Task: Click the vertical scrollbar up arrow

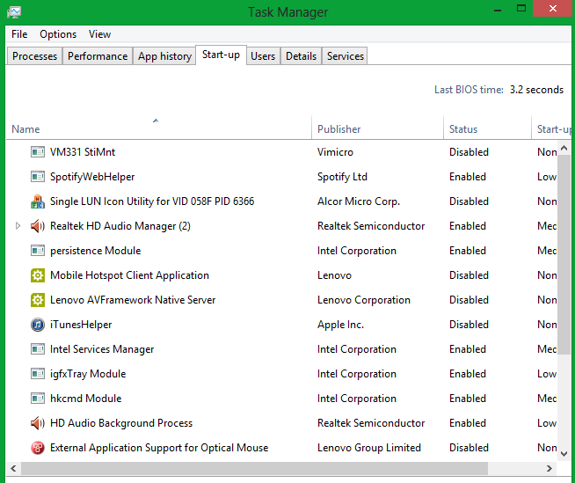Action: point(564,149)
